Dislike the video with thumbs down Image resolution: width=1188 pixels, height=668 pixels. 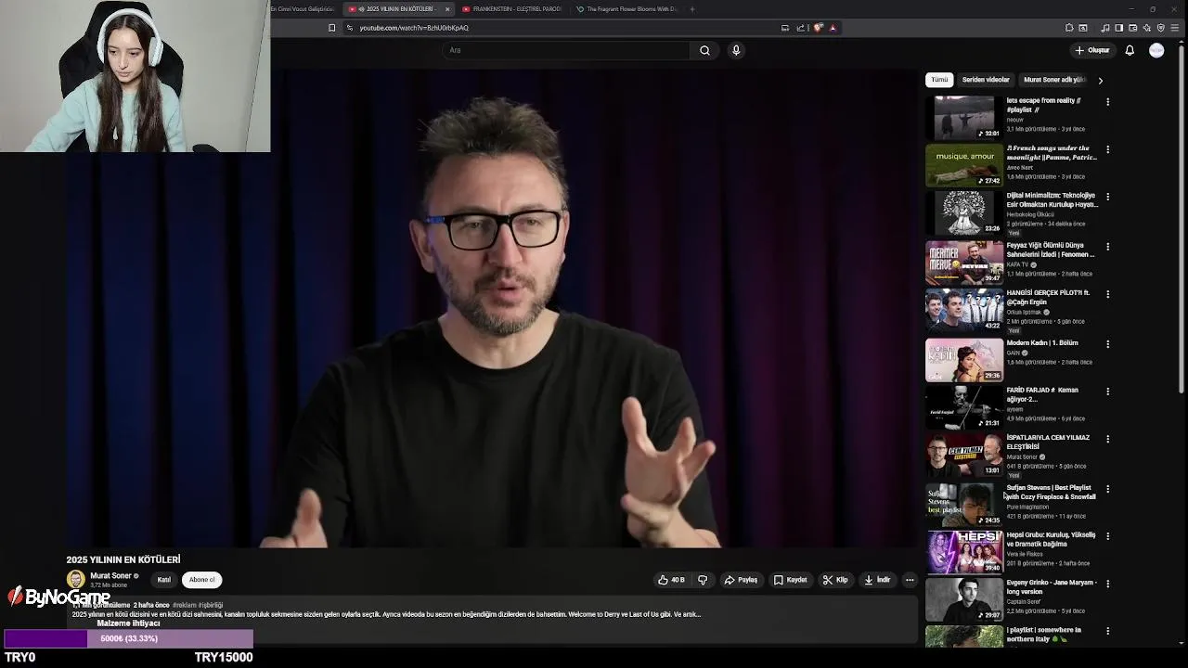click(x=703, y=580)
